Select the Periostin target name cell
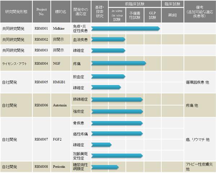This screenshot has width=216, height=173. coord(61,167)
